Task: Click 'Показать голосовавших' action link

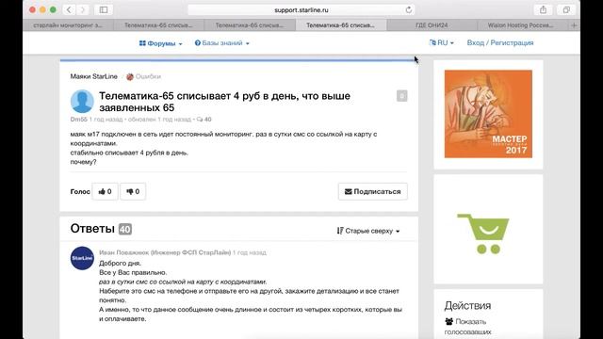Action: pyautogui.click(x=467, y=327)
